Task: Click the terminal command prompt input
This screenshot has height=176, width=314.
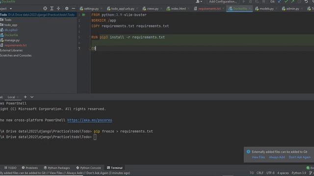Action: [x=95, y=137]
